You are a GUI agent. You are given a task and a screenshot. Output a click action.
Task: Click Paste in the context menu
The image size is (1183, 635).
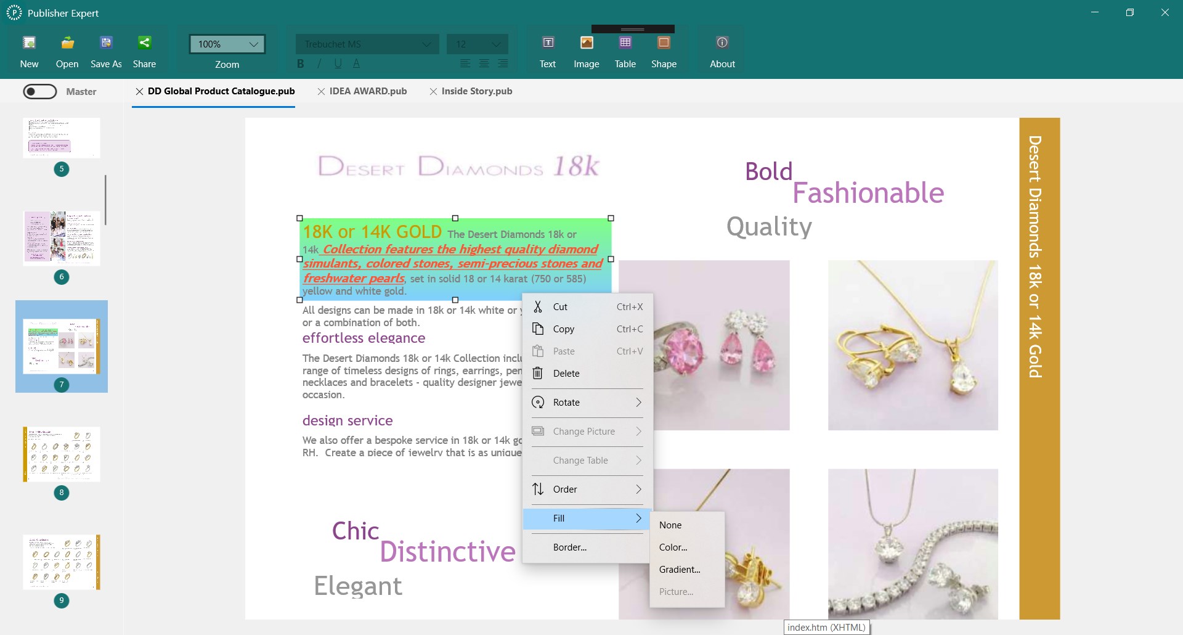(587, 351)
